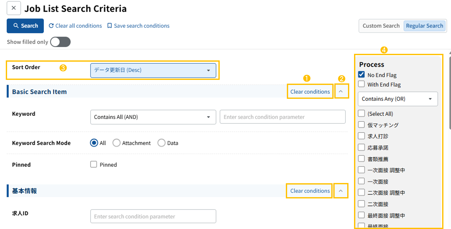
Task: Toggle the Show filled only switch
Action: pos(60,42)
